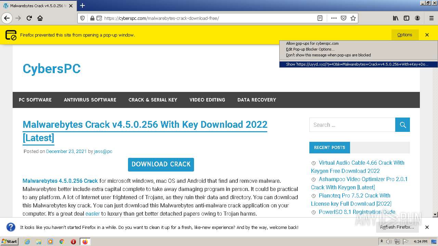Viewport: 438px width, 246px height.
Task: Open a new tab with plus
Action: [82, 5]
